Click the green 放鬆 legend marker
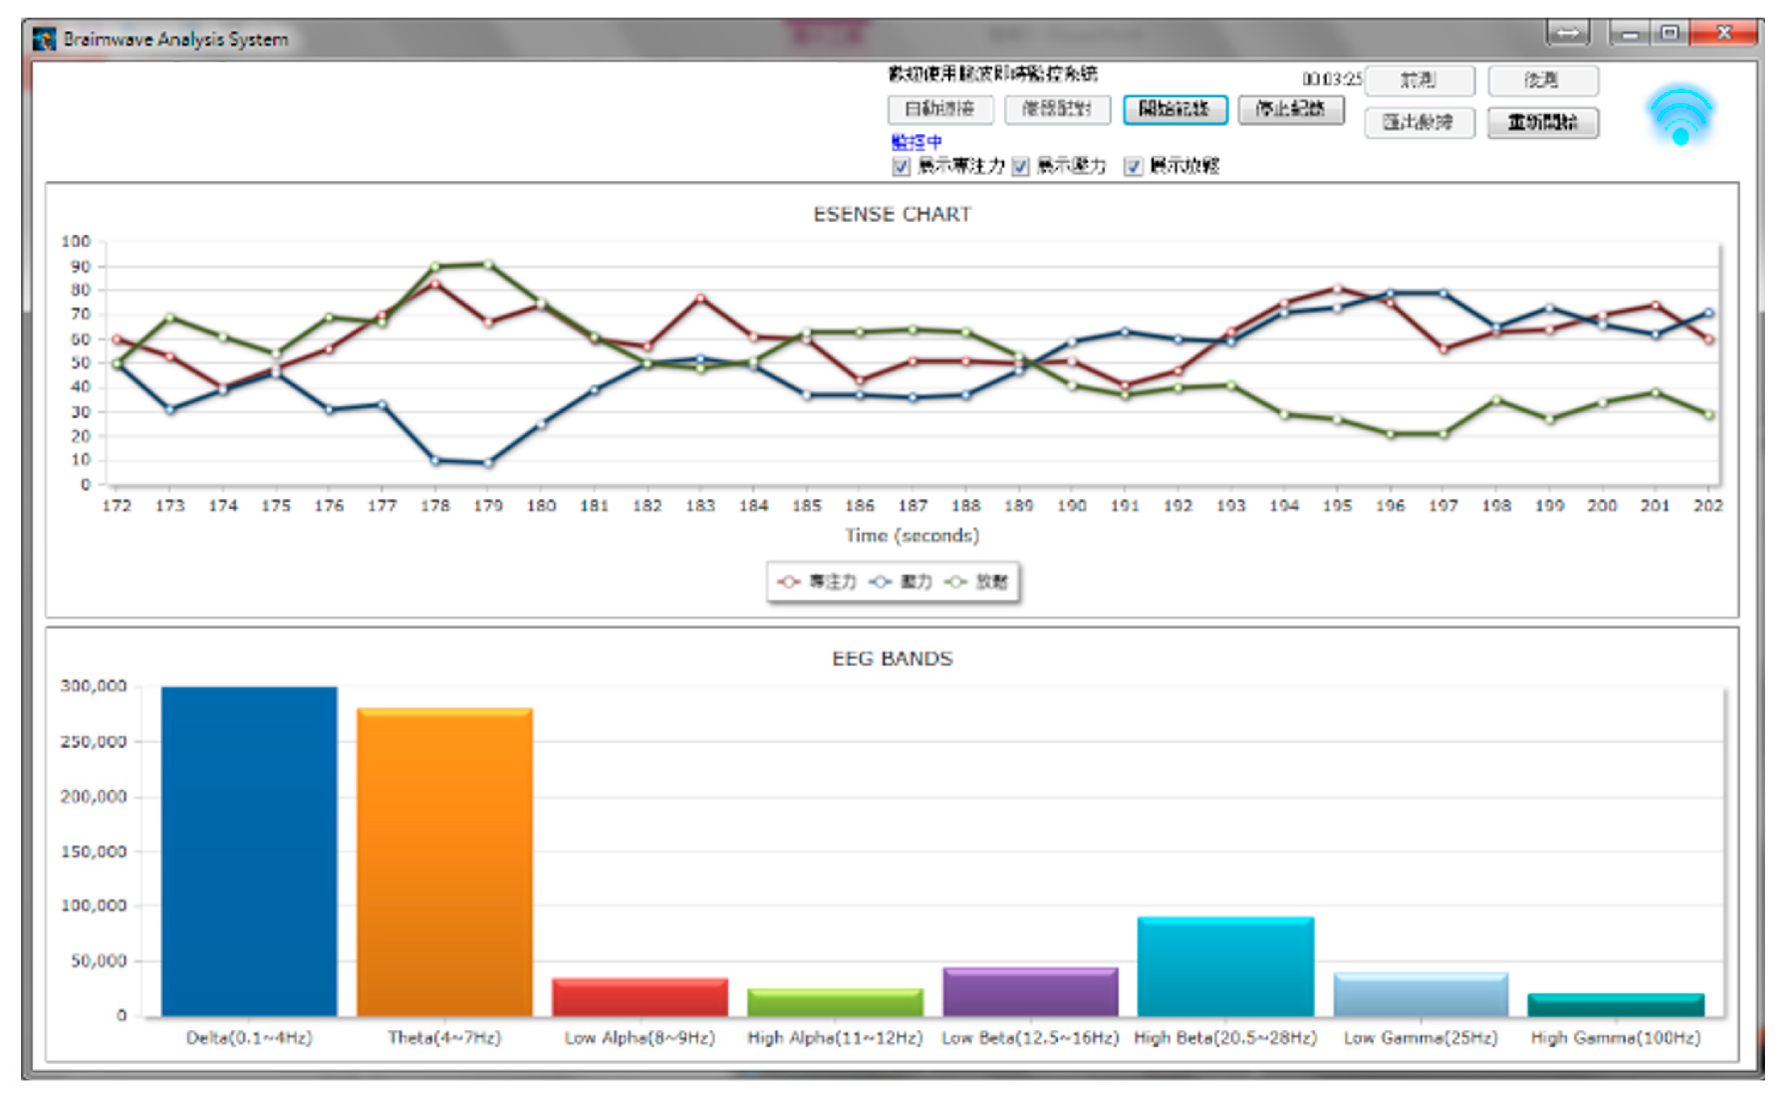 (x=956, y=581)
